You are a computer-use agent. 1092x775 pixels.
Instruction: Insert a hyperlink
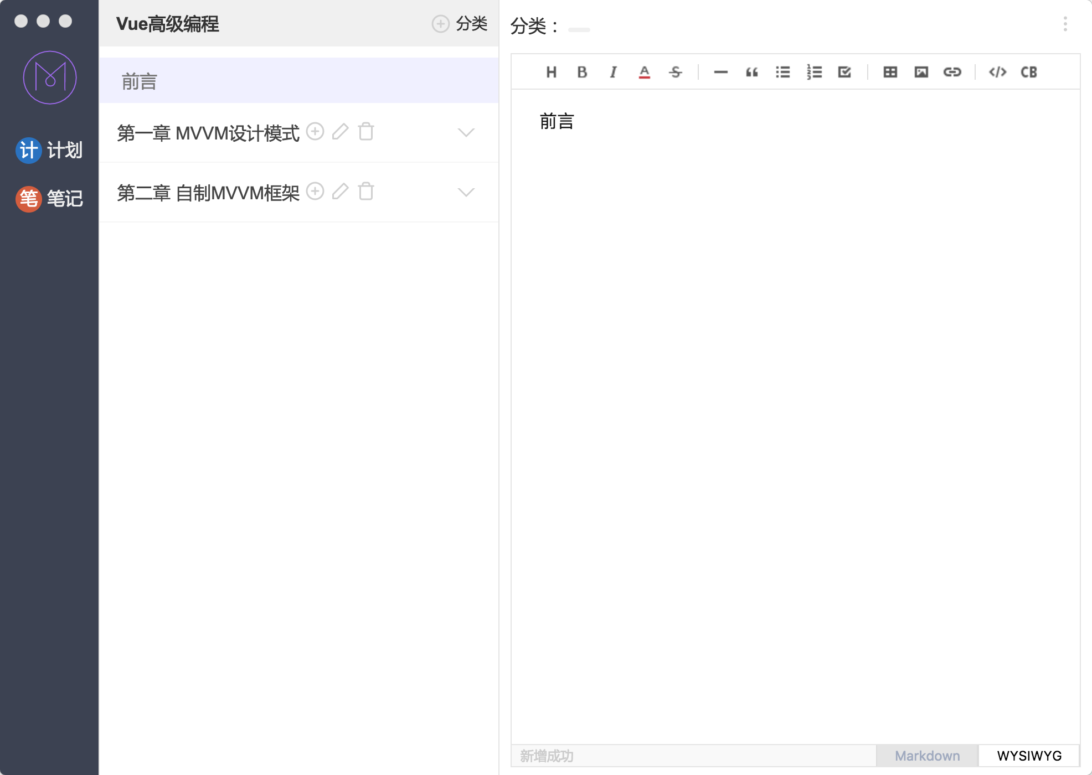click(x=952, y=72)
